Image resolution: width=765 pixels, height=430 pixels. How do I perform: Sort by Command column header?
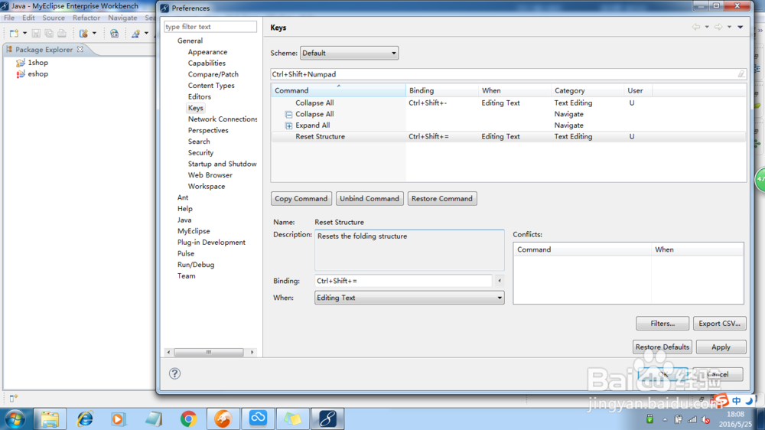(x=338, y=90)
